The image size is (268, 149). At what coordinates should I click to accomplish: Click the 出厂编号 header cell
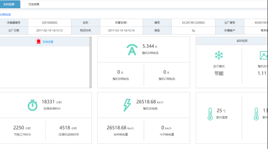(229, 23)
